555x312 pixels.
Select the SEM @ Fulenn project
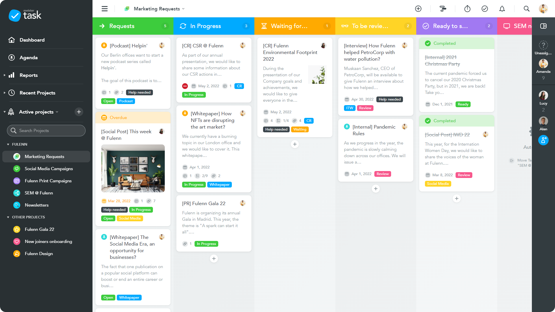point(39,193)
